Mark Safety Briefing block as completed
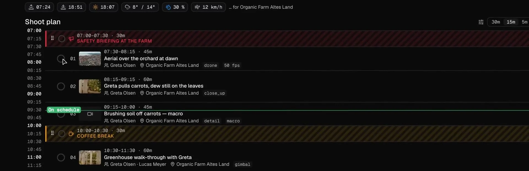Image resolution: width=529 pixels, height=171 pixels. (x=62, y=38)
